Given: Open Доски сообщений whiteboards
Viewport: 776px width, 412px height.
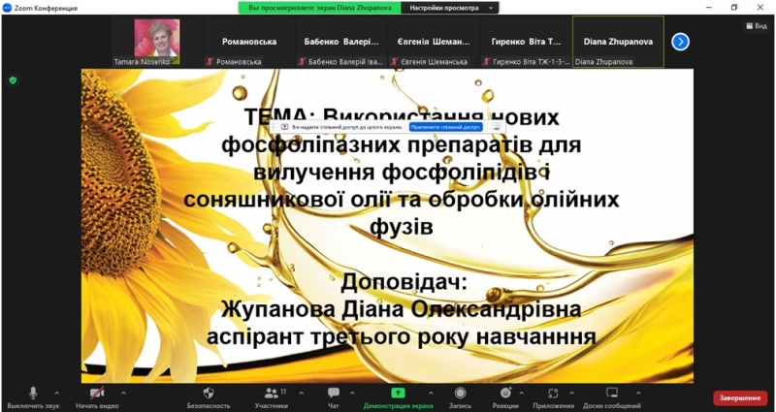Looking at the screenshot, I should [612, 397].
